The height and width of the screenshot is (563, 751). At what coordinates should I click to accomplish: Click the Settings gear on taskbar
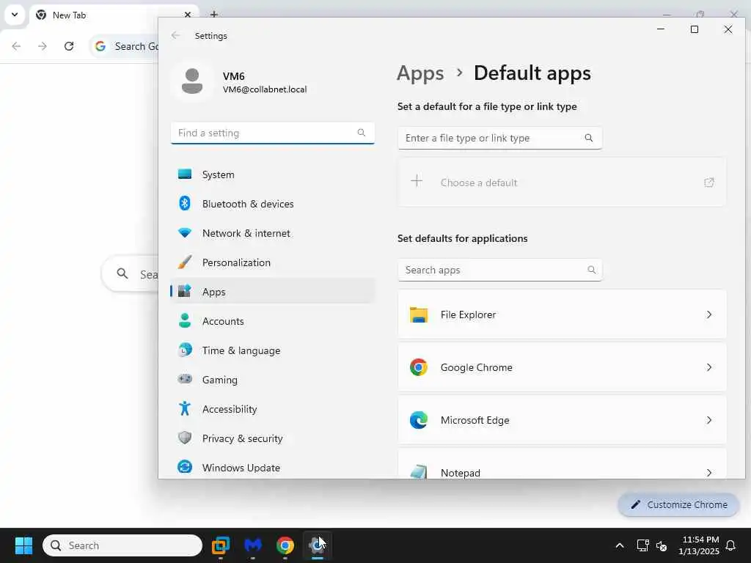click(x=317, y=545)
